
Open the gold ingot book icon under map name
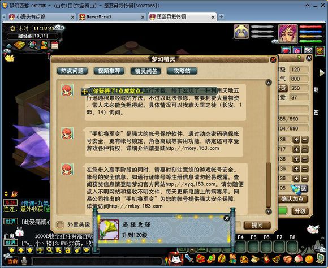20,45
